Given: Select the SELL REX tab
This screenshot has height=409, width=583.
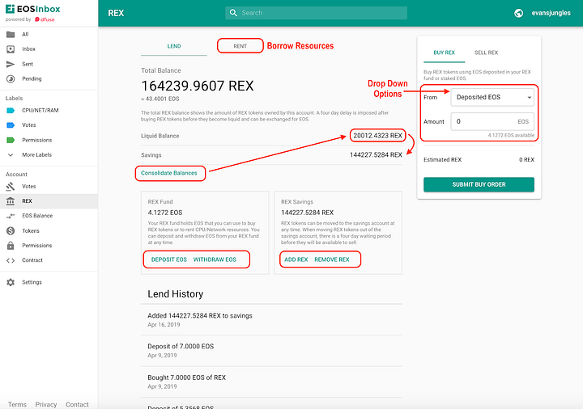Looking at the screenshot, I should [x=486, y=53].
